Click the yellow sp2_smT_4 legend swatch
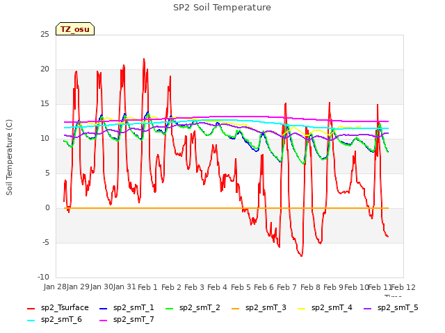 tap(301, 308)
